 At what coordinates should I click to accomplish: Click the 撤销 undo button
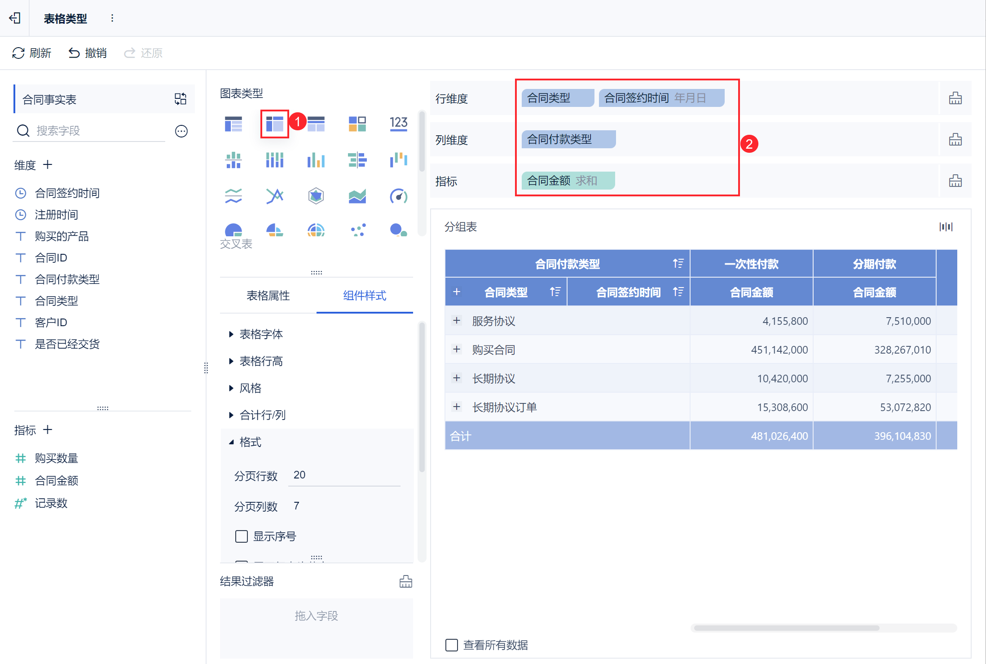pyautogui.click(x=88, y=53)
